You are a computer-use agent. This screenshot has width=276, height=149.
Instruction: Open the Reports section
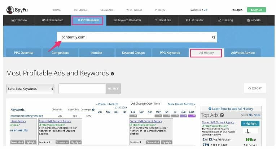click(x=254, y=20)
